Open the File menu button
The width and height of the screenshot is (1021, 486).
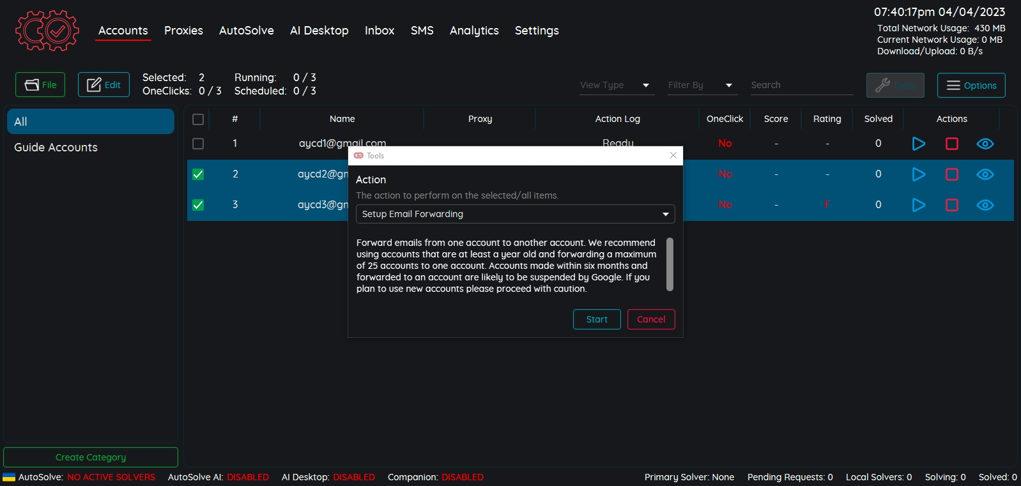pos(40,85)
